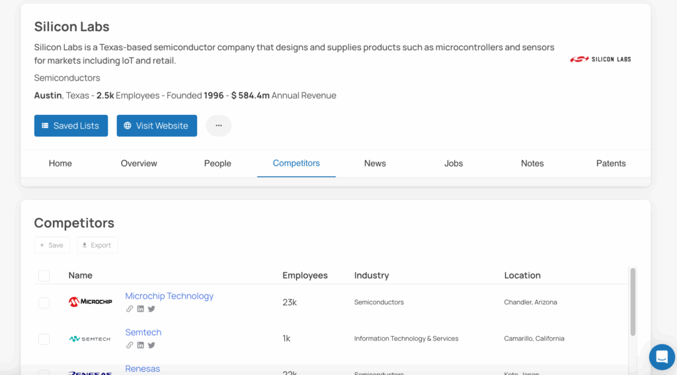677x375 pixels.
Task: Export the competitors list
Action: 97,245
